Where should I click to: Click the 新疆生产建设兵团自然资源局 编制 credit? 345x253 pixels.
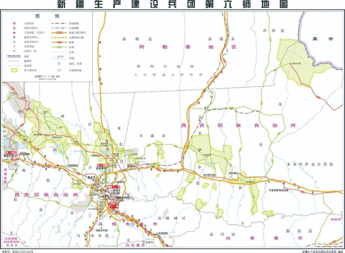click(x=323, y=252)
